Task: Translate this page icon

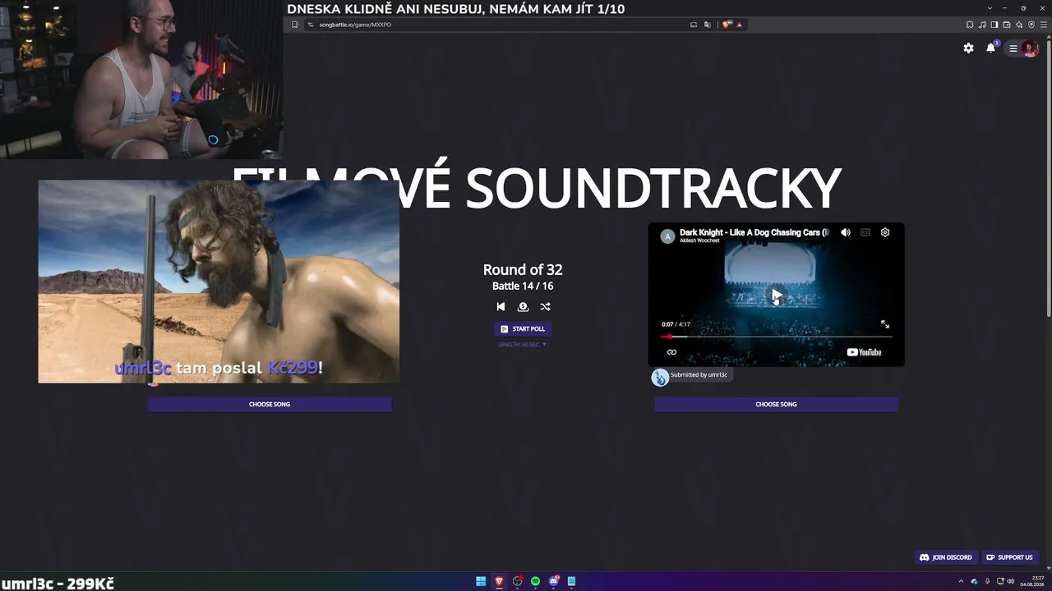Action: click(x=708, y=25)
